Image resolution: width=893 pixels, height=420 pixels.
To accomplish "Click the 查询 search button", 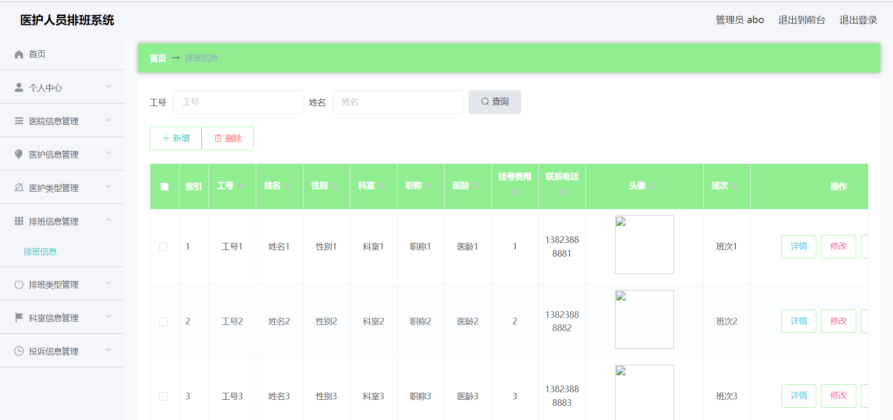I will pyautogui.click(x=495, y=102).
